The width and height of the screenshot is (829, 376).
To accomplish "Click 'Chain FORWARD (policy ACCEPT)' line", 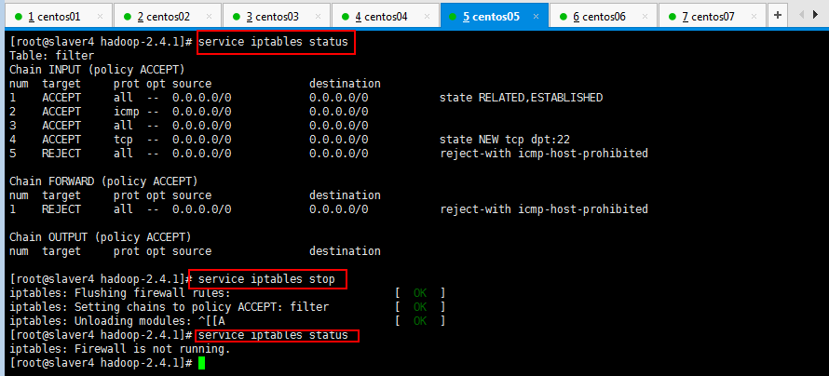I will pos(103,181).
